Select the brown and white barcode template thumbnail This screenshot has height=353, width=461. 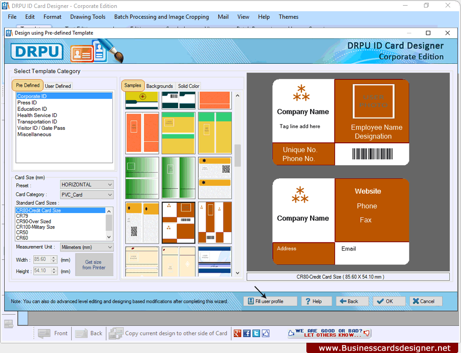tap(178, 222)
